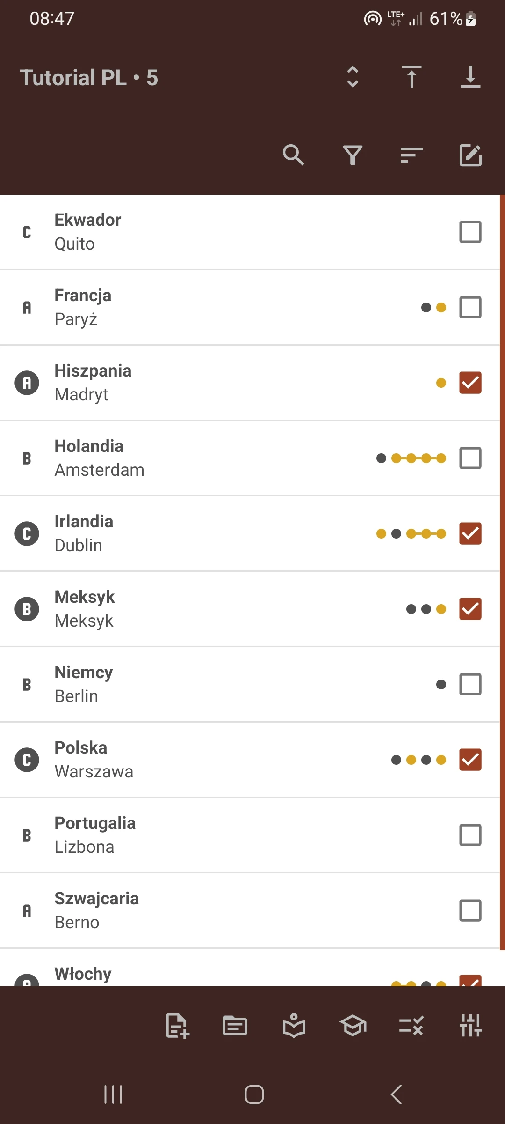Open the sort options
Screen dimensions: 505x1124
[x=411, y=155]
